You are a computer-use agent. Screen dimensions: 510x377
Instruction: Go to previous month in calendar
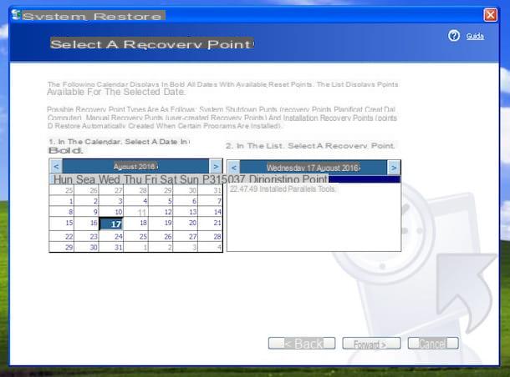coord(56,167)
